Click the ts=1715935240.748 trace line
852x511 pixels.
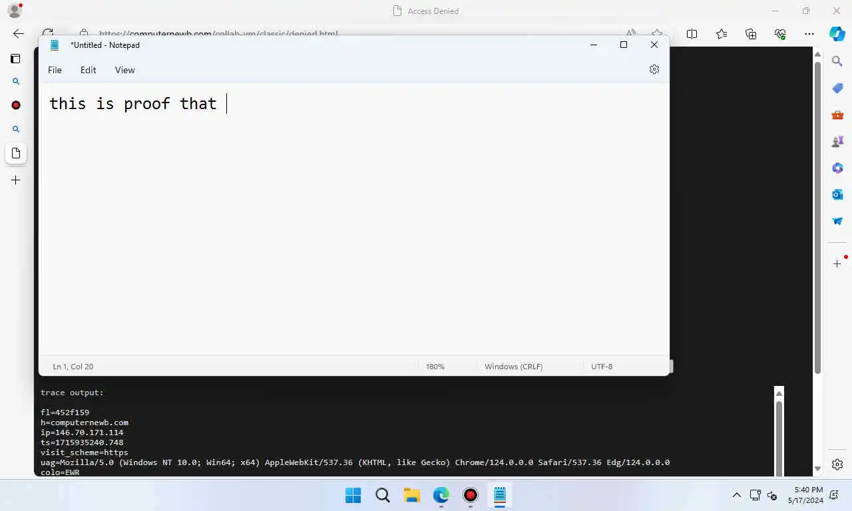coord(82,442)
